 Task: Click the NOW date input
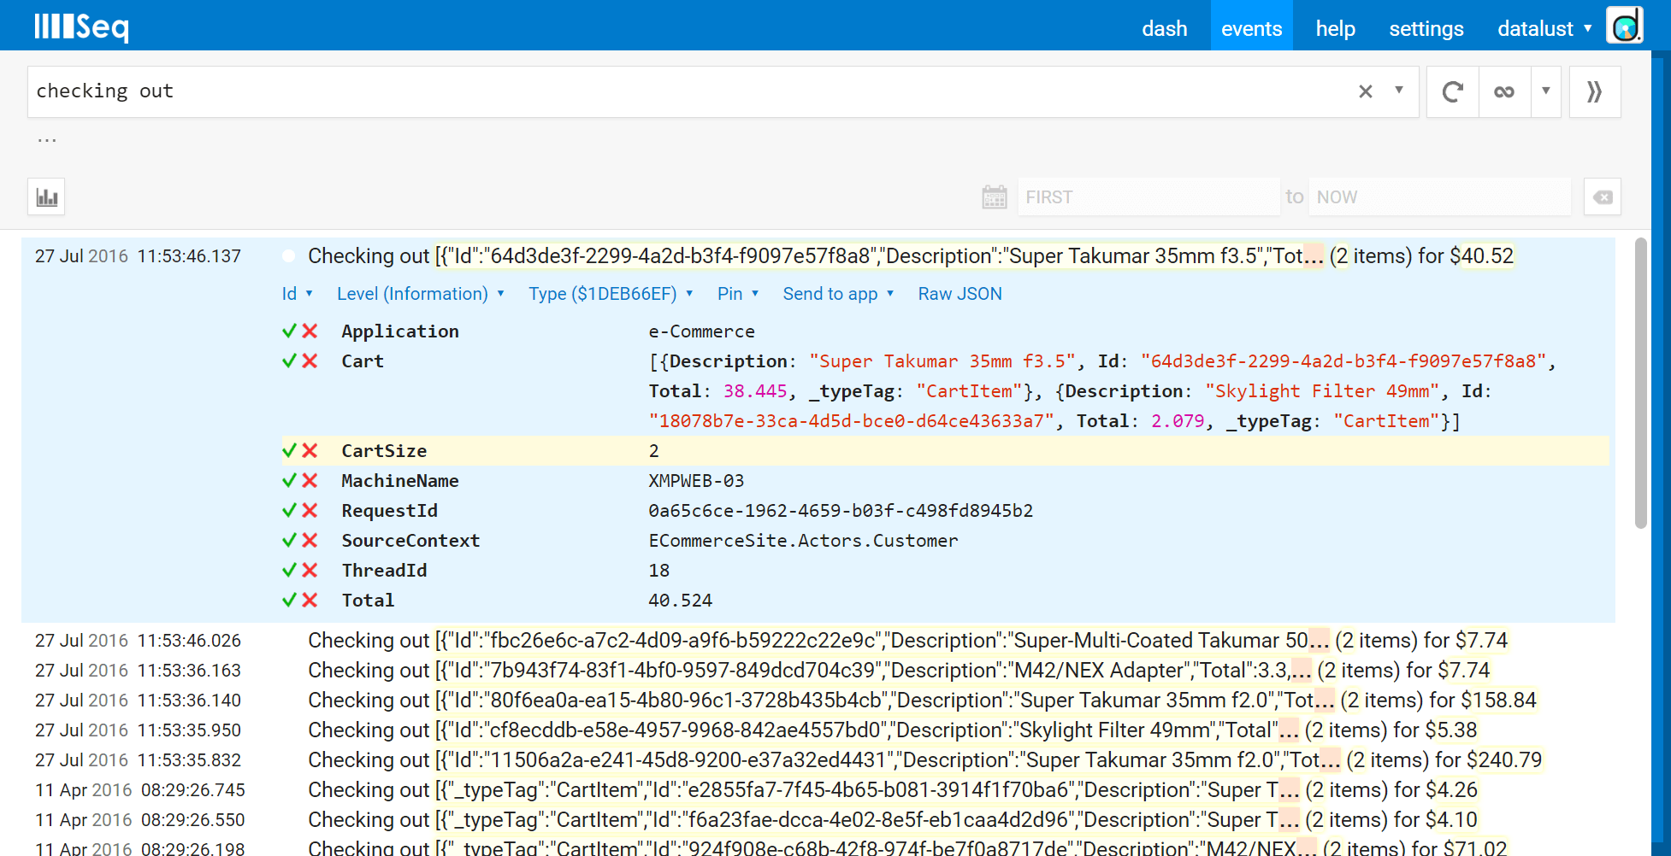[x=1439, y=197]
